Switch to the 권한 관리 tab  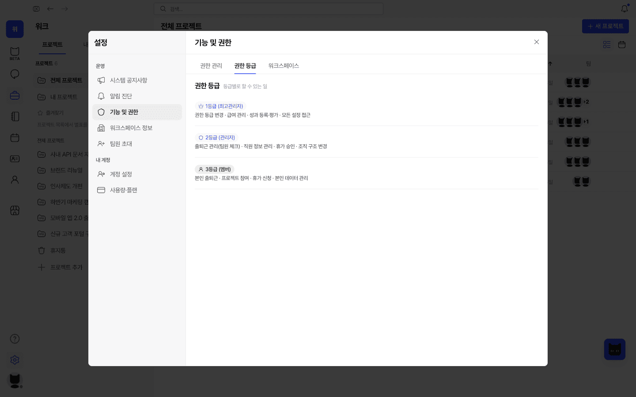click(x=211, y=66)
